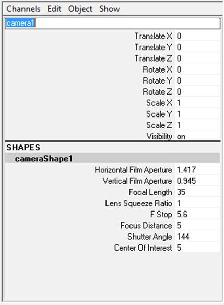This screenshot has height=305, width=224.
Task: Select the F Stop channel label
Action: coord(161,214)
